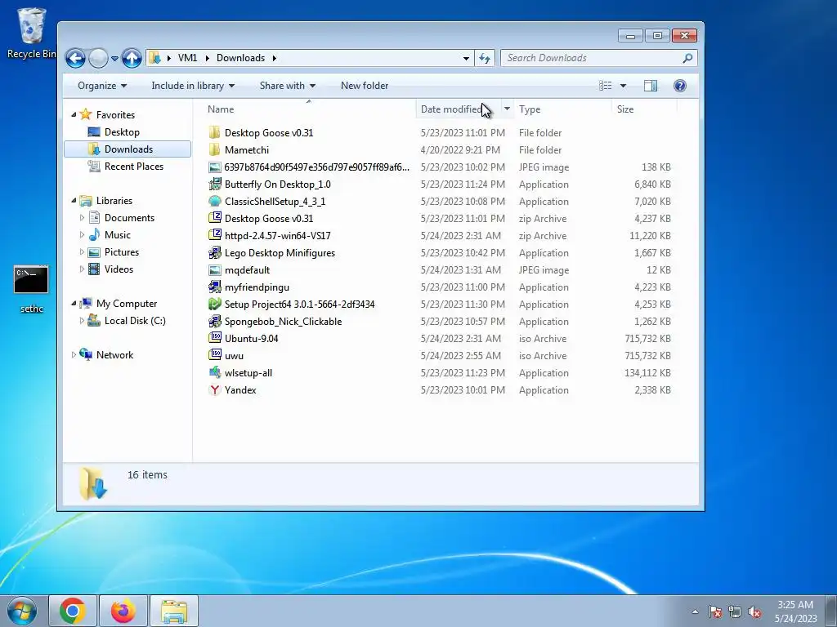
Task: Open the Help question mark icon
Action: click(x=679, y=86)
